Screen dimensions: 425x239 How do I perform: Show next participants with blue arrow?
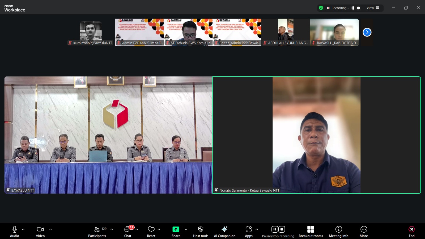(367, 32)
